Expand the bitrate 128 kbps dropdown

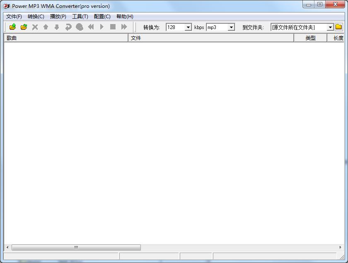coord(188,27)
